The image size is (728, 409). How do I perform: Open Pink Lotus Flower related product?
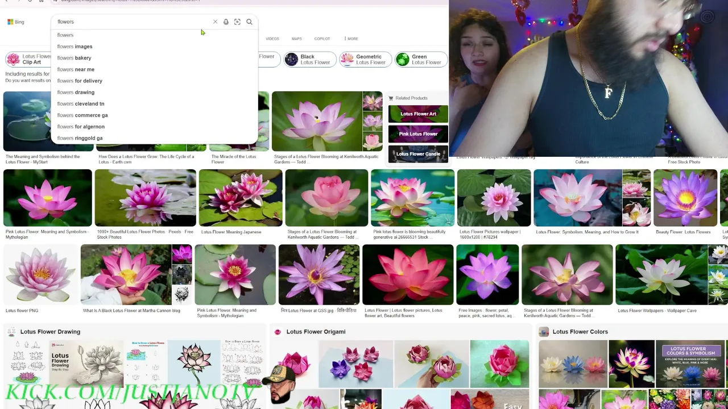click(418, 134)
